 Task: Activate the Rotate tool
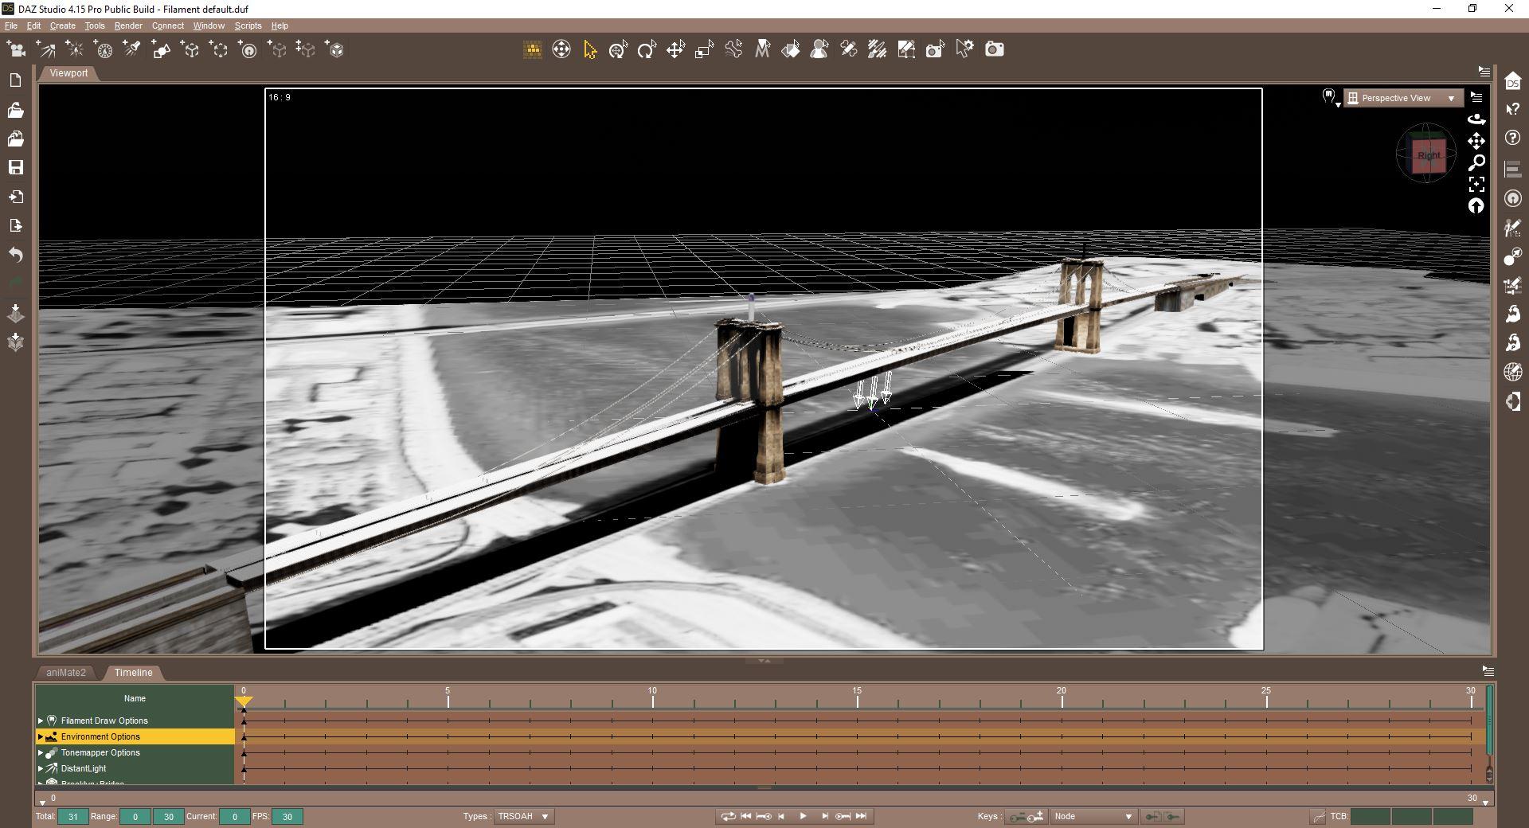coord(647,50)
